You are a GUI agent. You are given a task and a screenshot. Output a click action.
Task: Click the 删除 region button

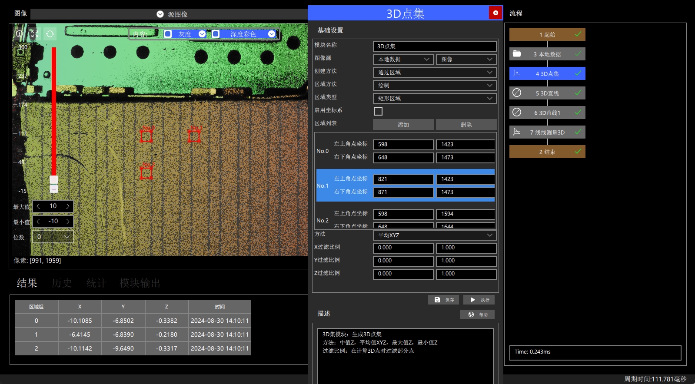(466, 125)
